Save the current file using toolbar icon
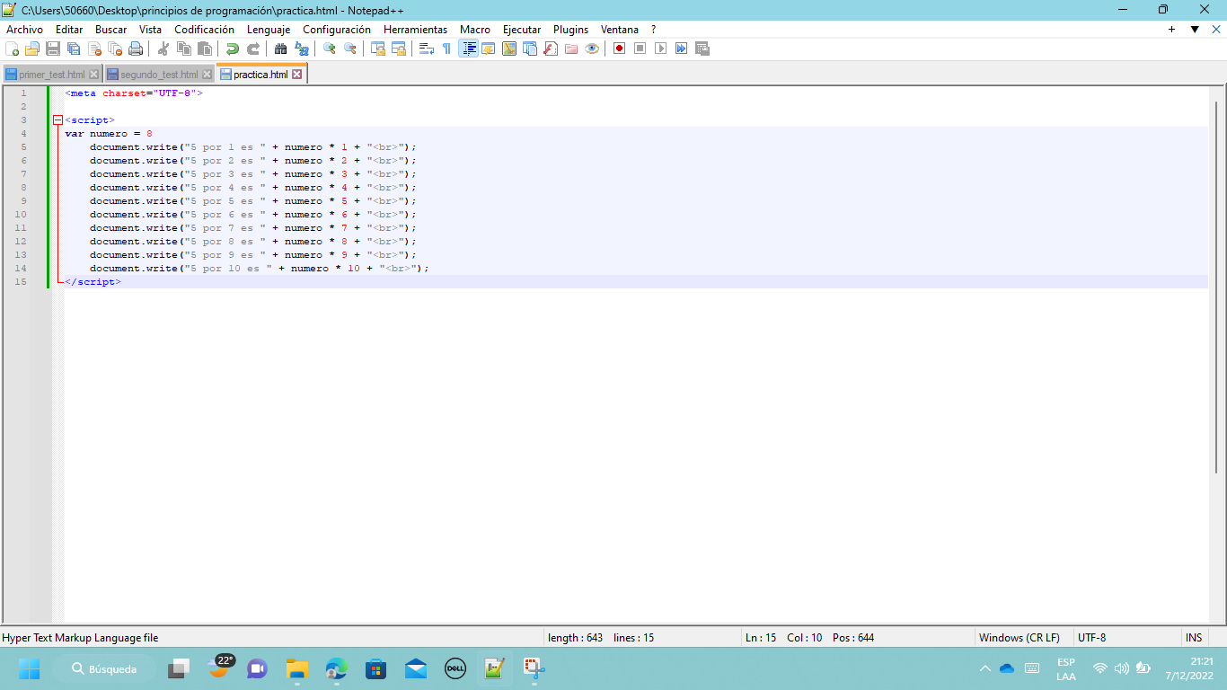This screenshot has width=1227, height=690. pos(53,49)
